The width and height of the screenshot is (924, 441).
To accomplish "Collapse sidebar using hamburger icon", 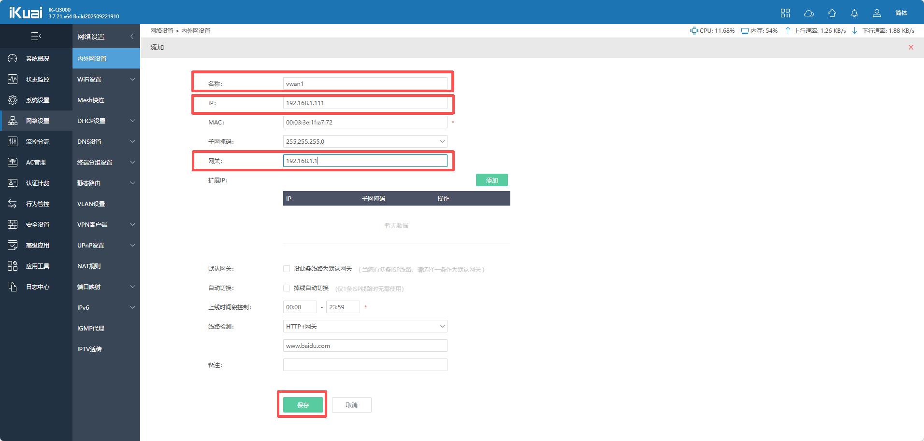I will [x=36, y=36].
